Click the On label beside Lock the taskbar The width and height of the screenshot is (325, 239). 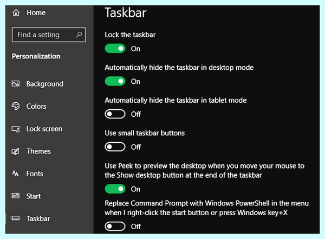(x=135, y=49)
